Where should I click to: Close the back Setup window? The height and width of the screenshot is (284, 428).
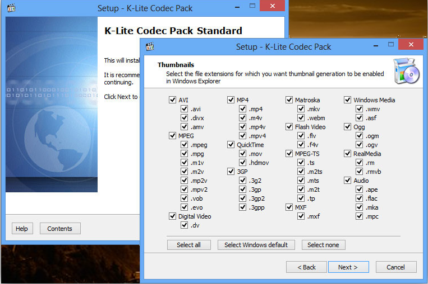[272, 6]
